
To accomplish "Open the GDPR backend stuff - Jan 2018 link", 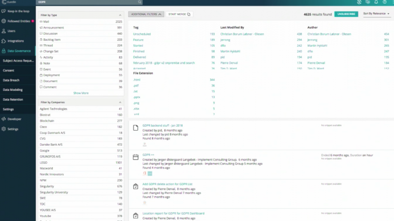I will [163, 126].
